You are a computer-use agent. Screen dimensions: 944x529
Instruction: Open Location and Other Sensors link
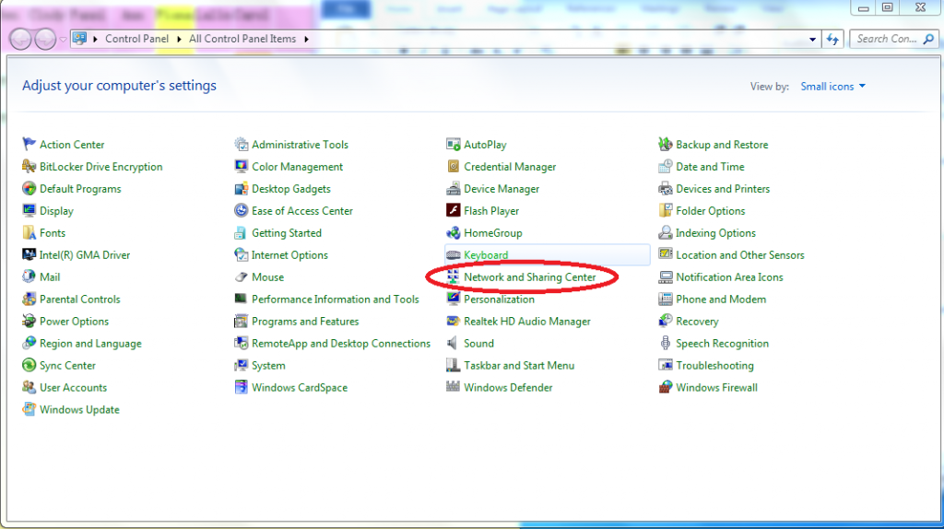click(740, 255)
